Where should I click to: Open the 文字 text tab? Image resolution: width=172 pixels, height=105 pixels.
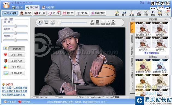(82, 13)
